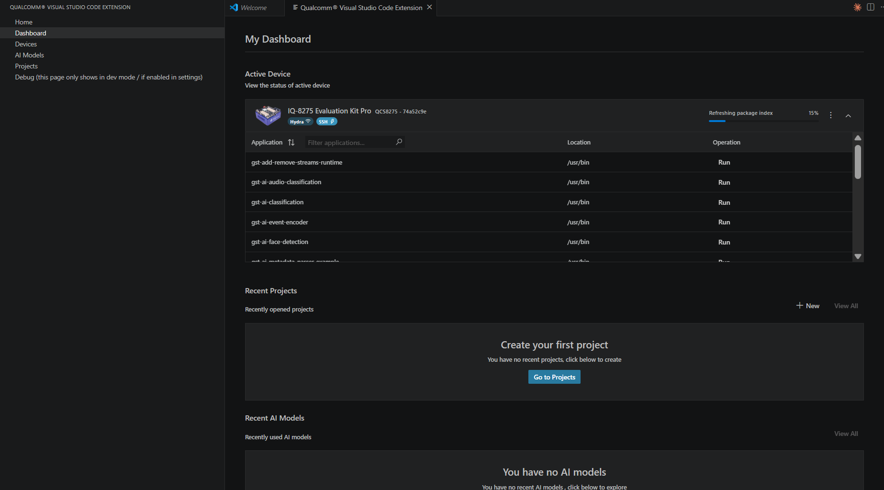Click View All for Recent Projects
This screenshot has height=490, width=884.
coord(846,306)
